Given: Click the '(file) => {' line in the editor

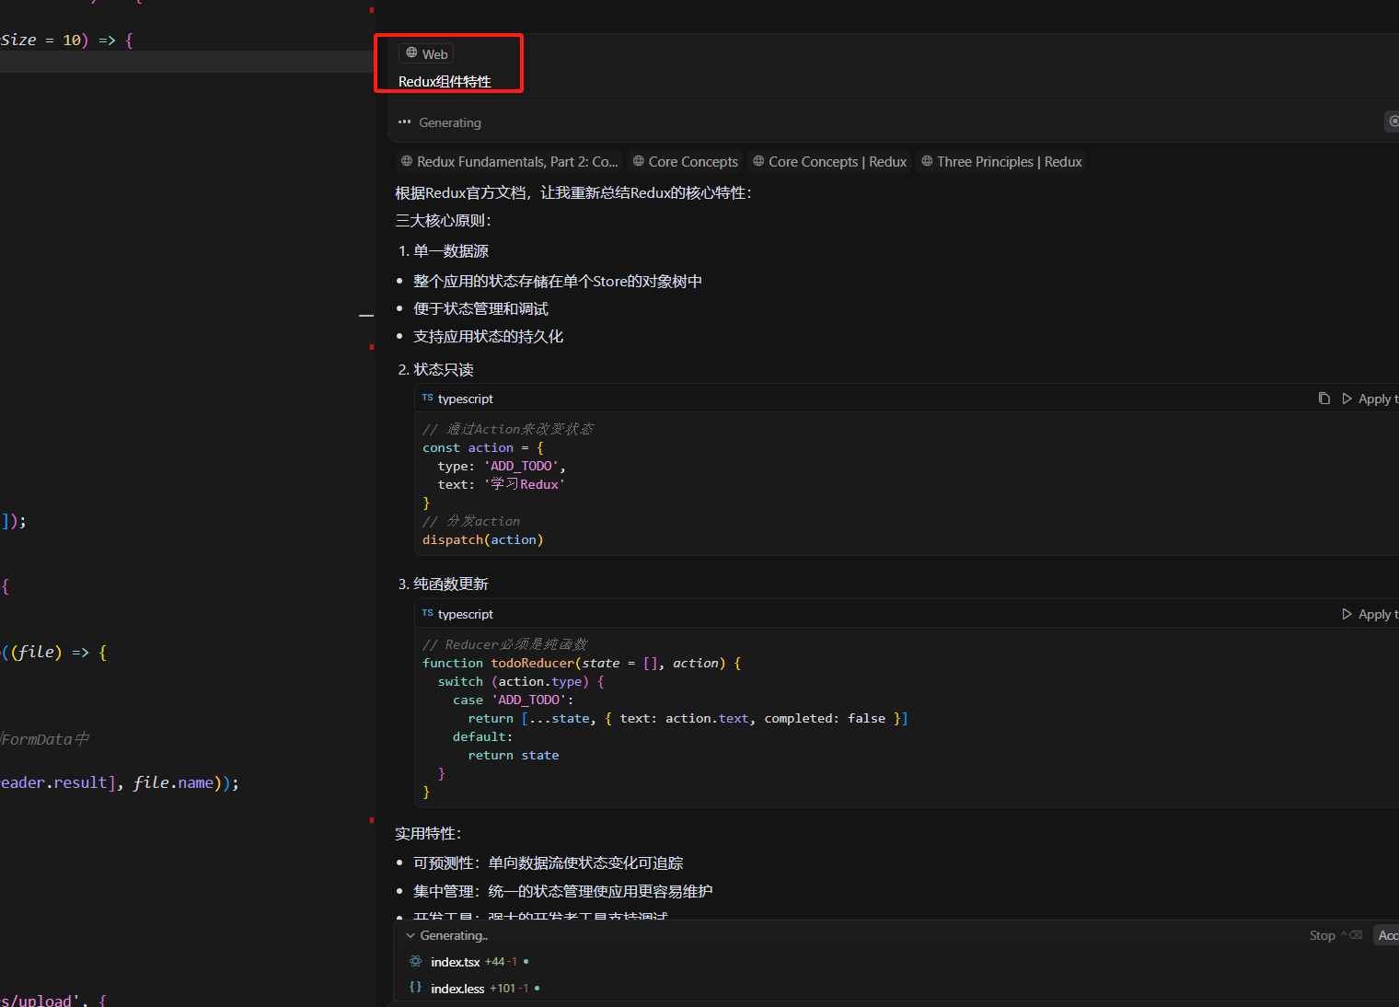Looking at the screenshot, I should point(55,653).
